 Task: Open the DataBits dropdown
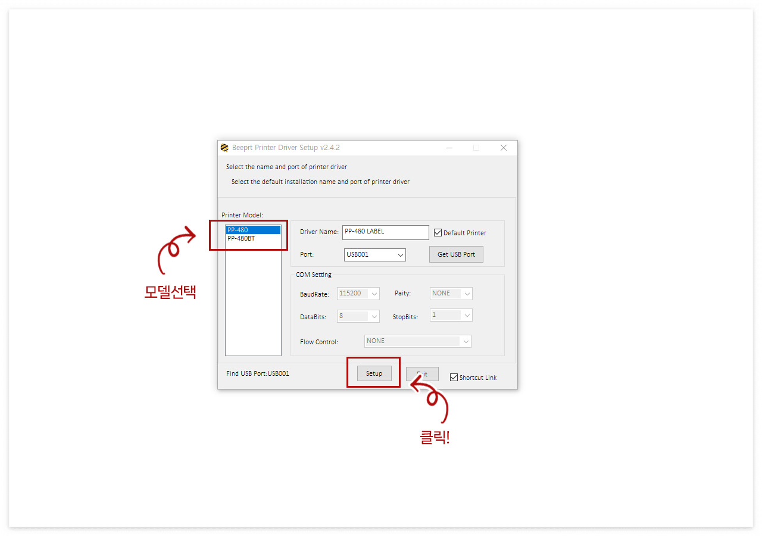pyautogui.click(x=358, y=316)
